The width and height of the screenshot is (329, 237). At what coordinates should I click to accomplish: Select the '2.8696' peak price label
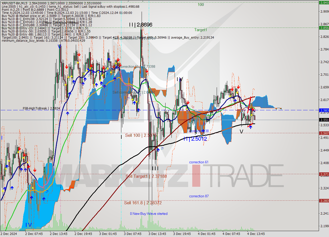pos(144,25)
